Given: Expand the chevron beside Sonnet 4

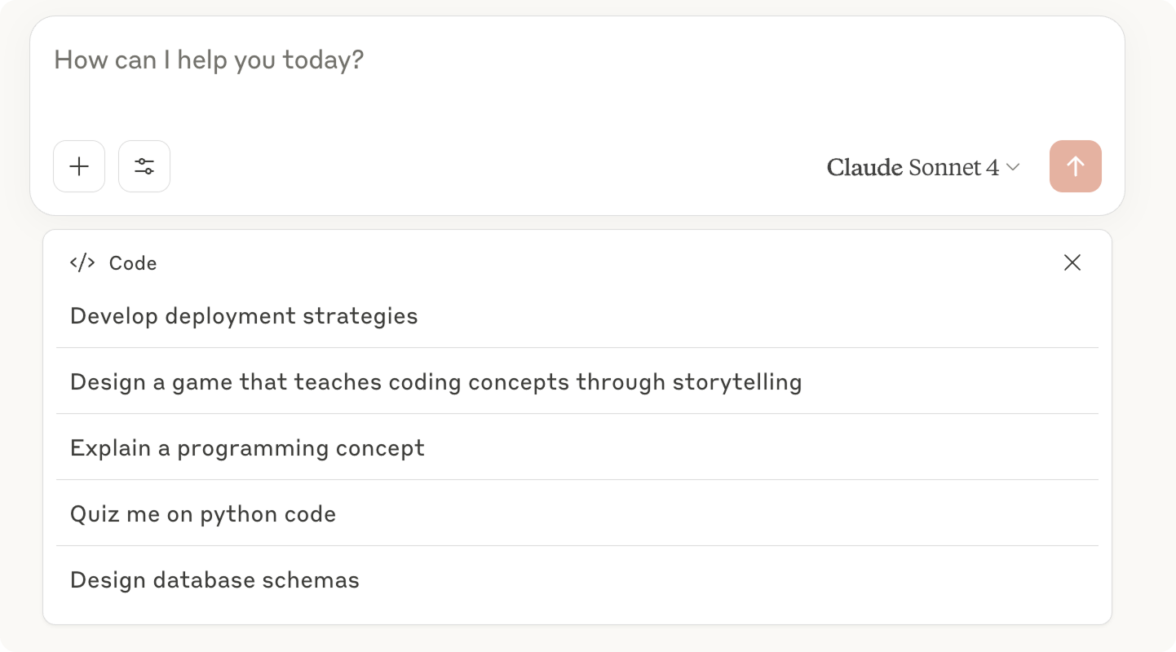Looking at the screenshot, I should [x=1013, y=167].
